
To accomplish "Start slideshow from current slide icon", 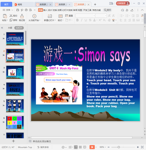I will [34, 16].
